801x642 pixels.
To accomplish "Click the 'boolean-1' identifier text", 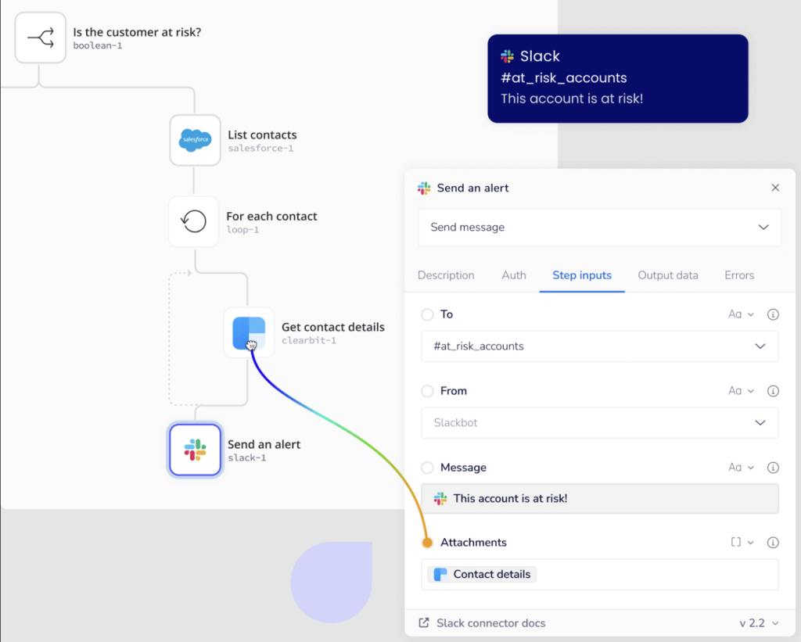I will pyautogui.click(x=98, y=45).
